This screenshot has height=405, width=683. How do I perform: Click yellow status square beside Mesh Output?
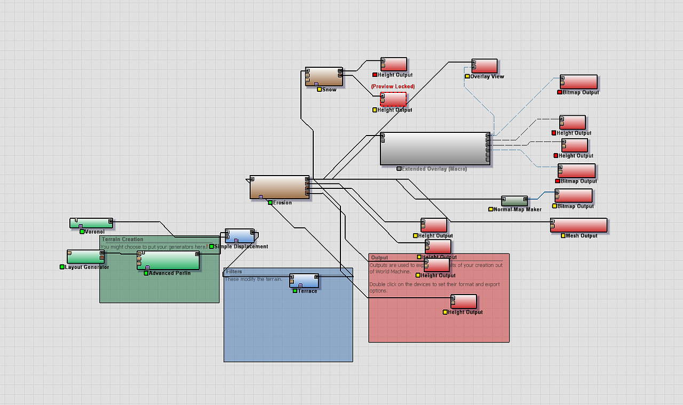tap(563, 235)
